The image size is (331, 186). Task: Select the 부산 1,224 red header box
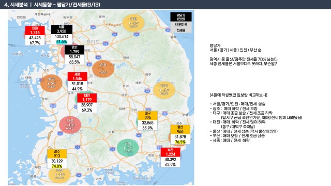(170, 152)
